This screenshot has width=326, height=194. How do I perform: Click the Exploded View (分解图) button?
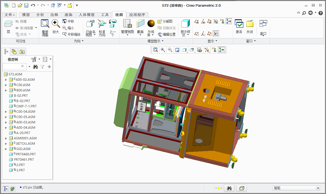point(165,21)
